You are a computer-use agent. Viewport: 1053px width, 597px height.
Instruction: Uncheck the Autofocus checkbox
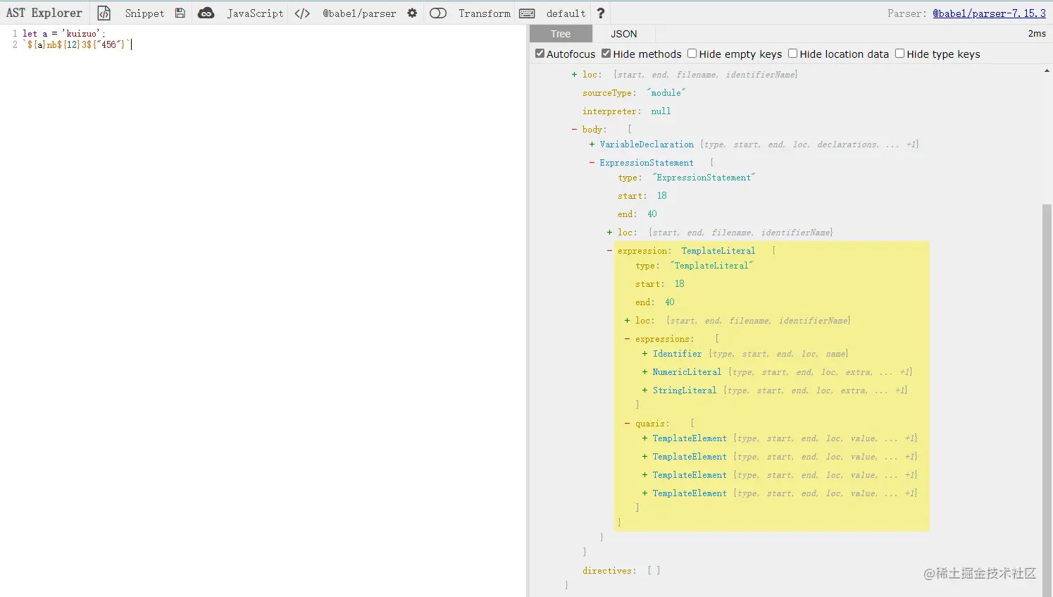click(x=540, y=54)
